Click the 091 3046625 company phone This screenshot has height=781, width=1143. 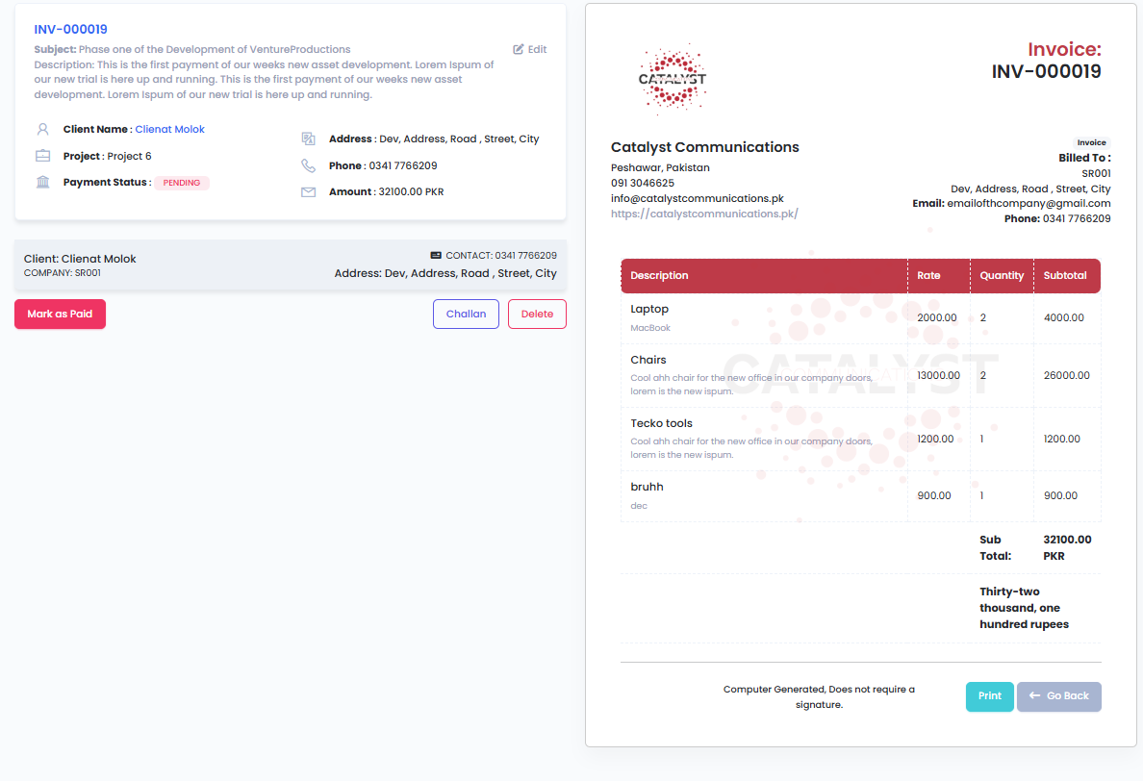tap(642, 183)
